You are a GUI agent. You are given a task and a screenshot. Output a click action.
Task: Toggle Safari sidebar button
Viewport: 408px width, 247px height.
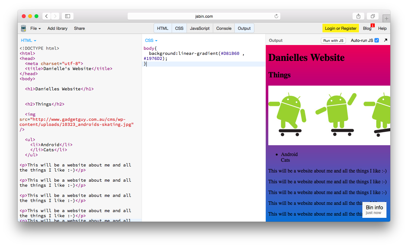[67, 16]
